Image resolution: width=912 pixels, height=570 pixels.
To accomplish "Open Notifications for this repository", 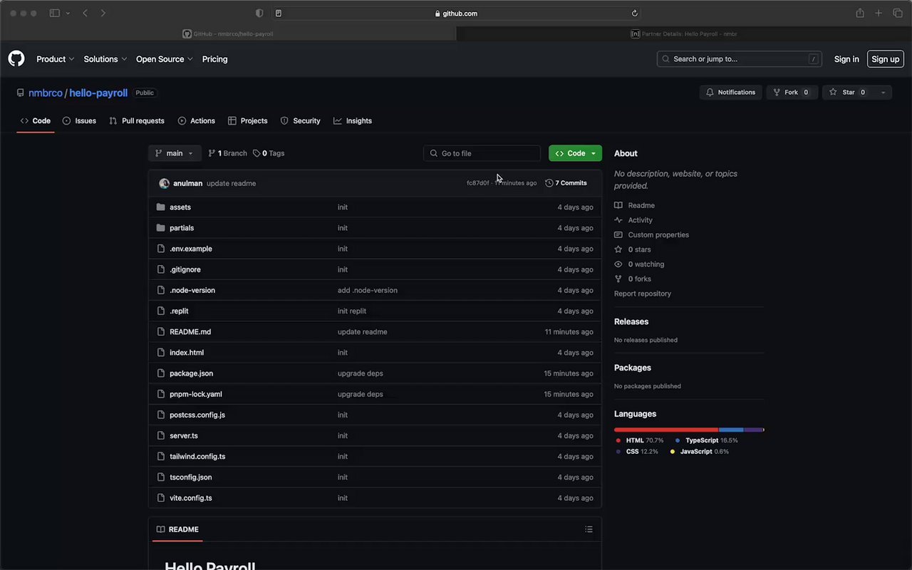I will tap(730, 93).
